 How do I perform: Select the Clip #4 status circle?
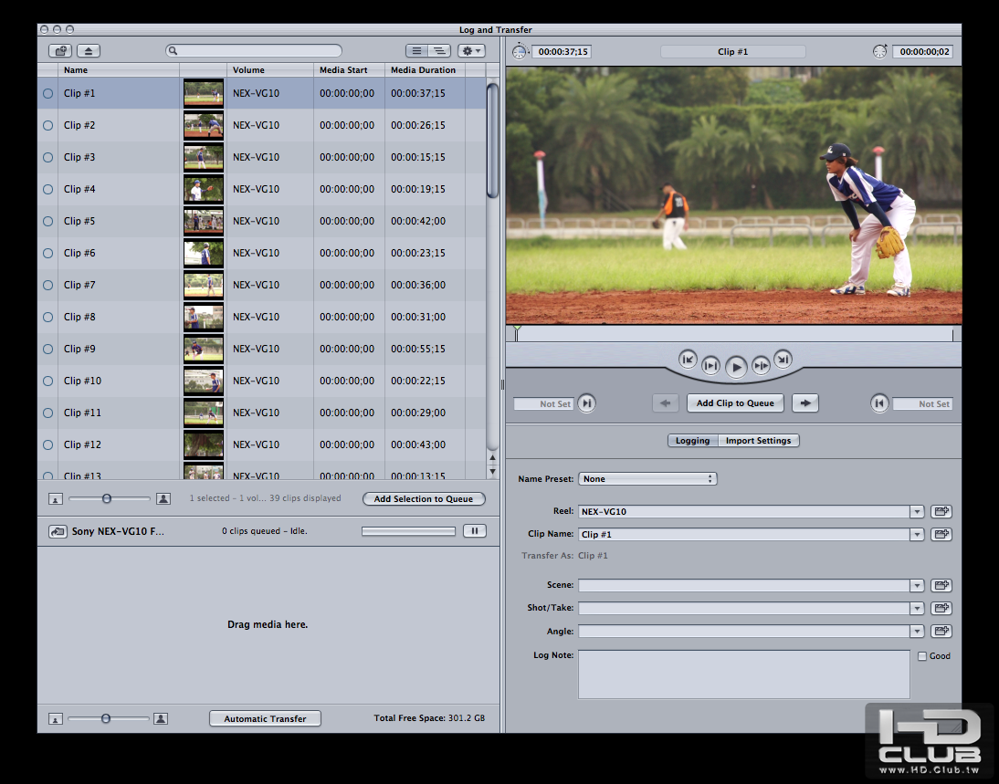click(x=47, y=189)
